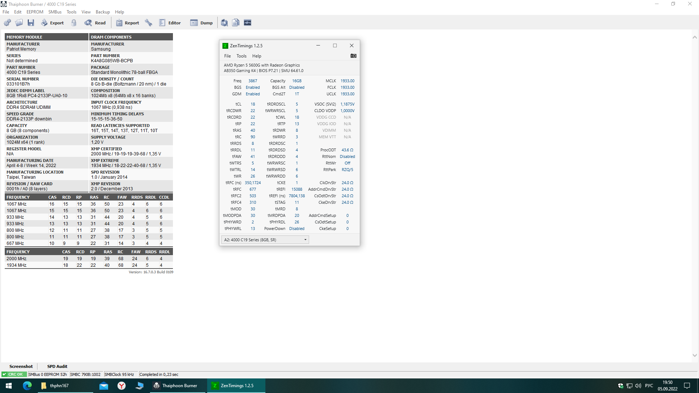Screen dimensions: 699x393
Task: Open the Report view
Action: [127, 23]
